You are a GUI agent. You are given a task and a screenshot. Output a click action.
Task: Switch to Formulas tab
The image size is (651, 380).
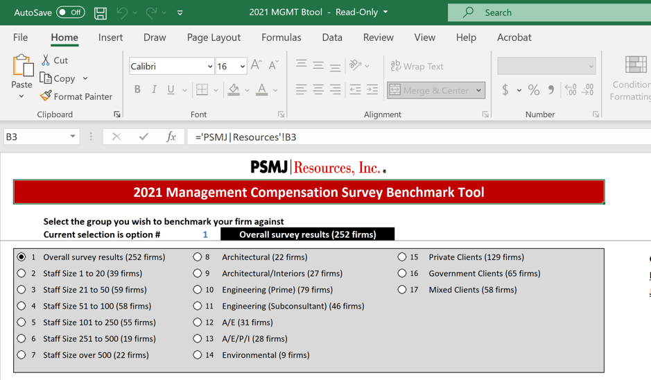(x=281, y=37)
